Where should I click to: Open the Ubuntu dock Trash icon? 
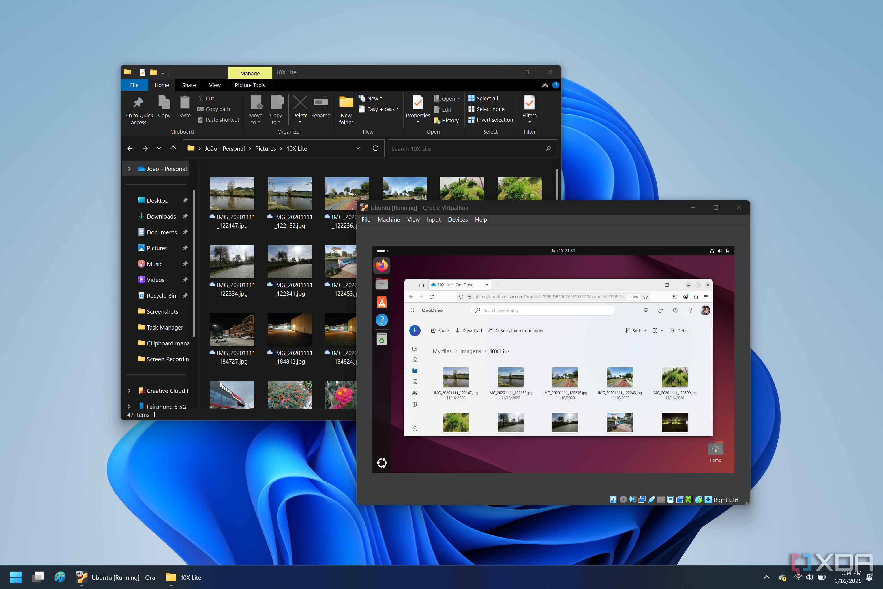[x=382, y=340]
